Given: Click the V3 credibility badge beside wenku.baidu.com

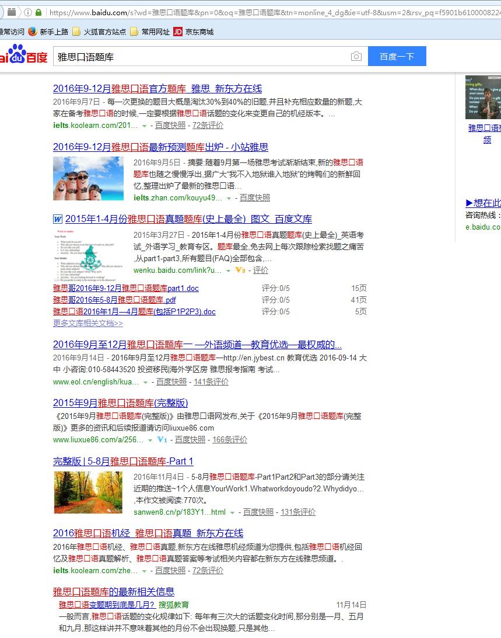Looking at the screenshot, I should (240, 270).
